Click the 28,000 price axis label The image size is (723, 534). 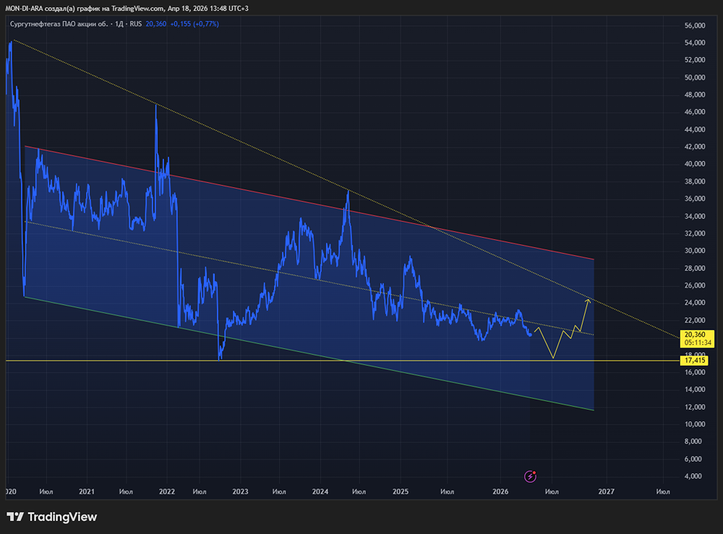coord(695,268)
